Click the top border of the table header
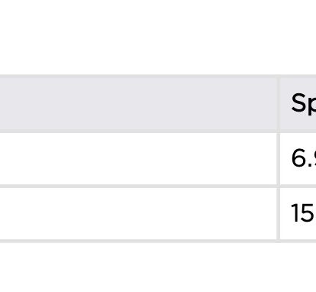316x292 pixels. [x=158, y=76]
